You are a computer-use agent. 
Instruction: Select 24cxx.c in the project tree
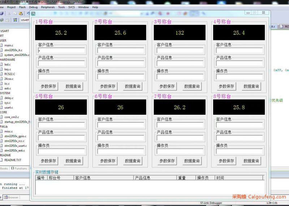9,79
